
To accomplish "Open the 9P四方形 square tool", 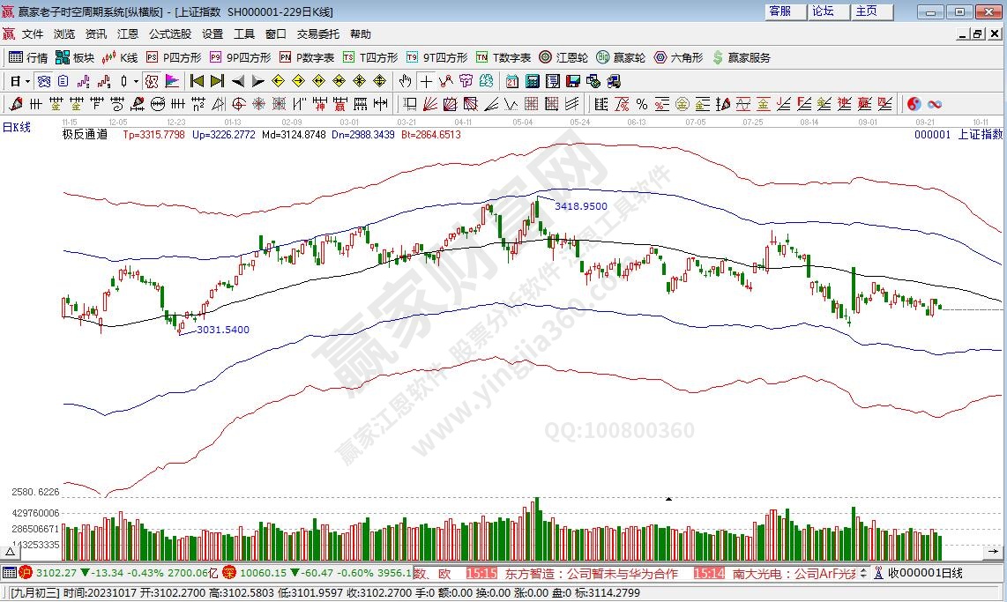I will pyautogui.click(x=240, y=57).
